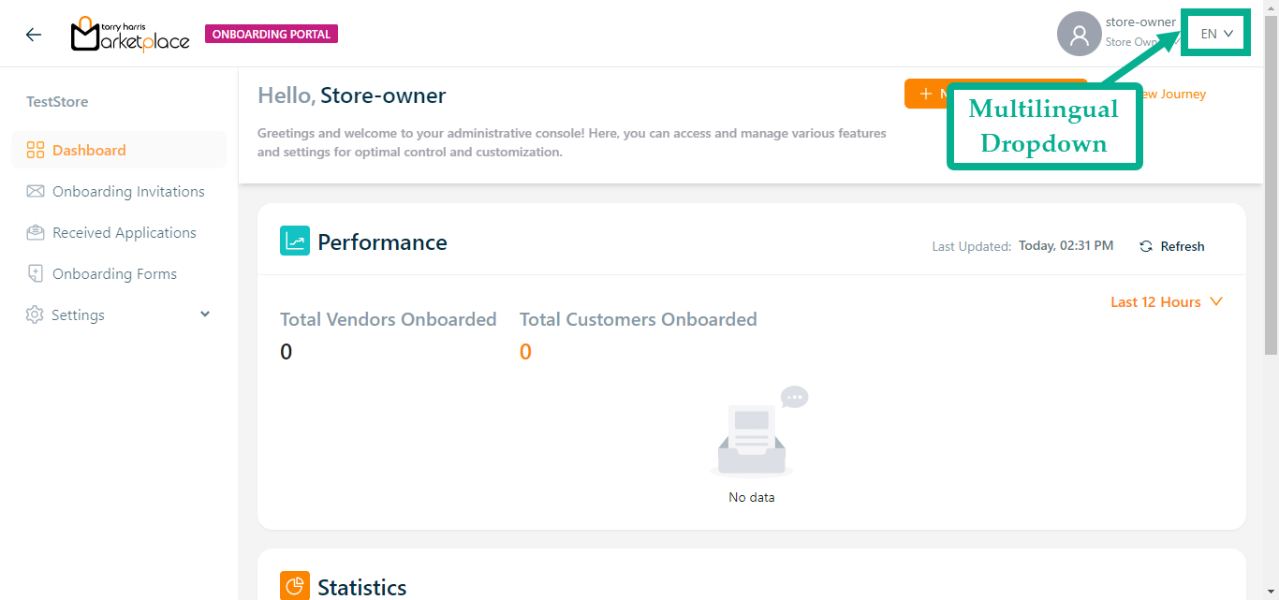Screen dimensions: 1279x600
Task: Click the user avatar icon
Action: point(1079,35)
